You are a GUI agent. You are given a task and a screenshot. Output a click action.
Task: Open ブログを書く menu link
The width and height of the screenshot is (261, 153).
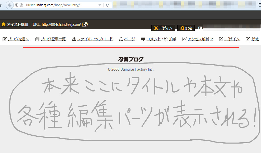18,39
